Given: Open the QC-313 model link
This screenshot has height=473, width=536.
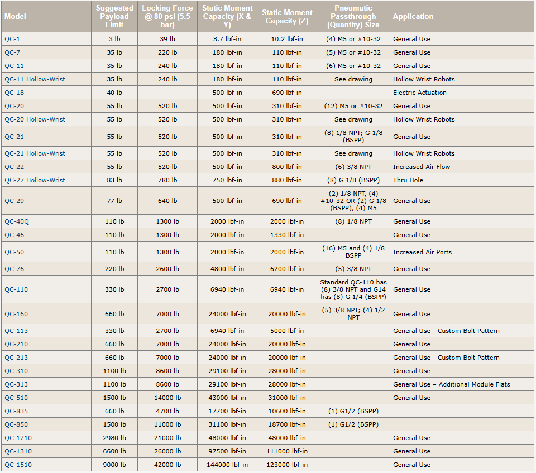Looking at the screenshot, I should 16,384.
